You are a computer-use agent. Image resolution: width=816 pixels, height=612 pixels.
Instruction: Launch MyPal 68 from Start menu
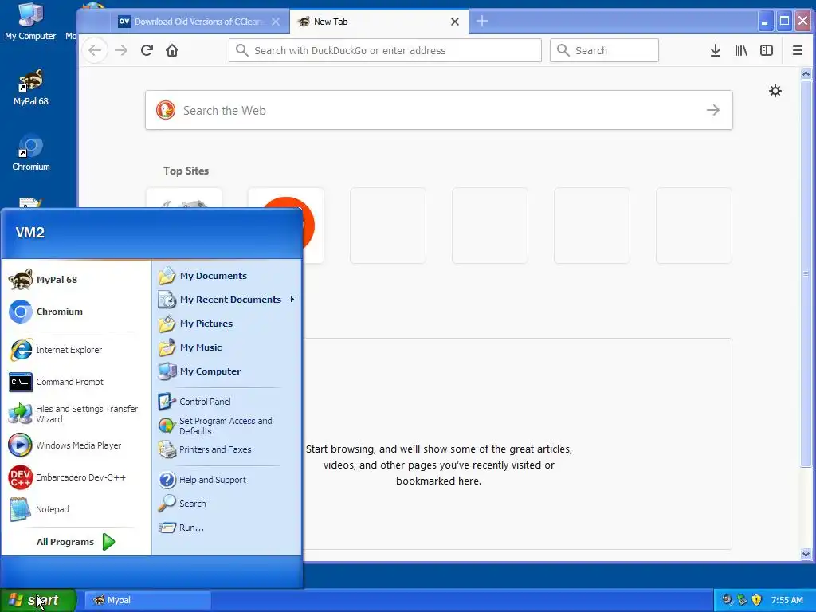click(x=76, y=280)
